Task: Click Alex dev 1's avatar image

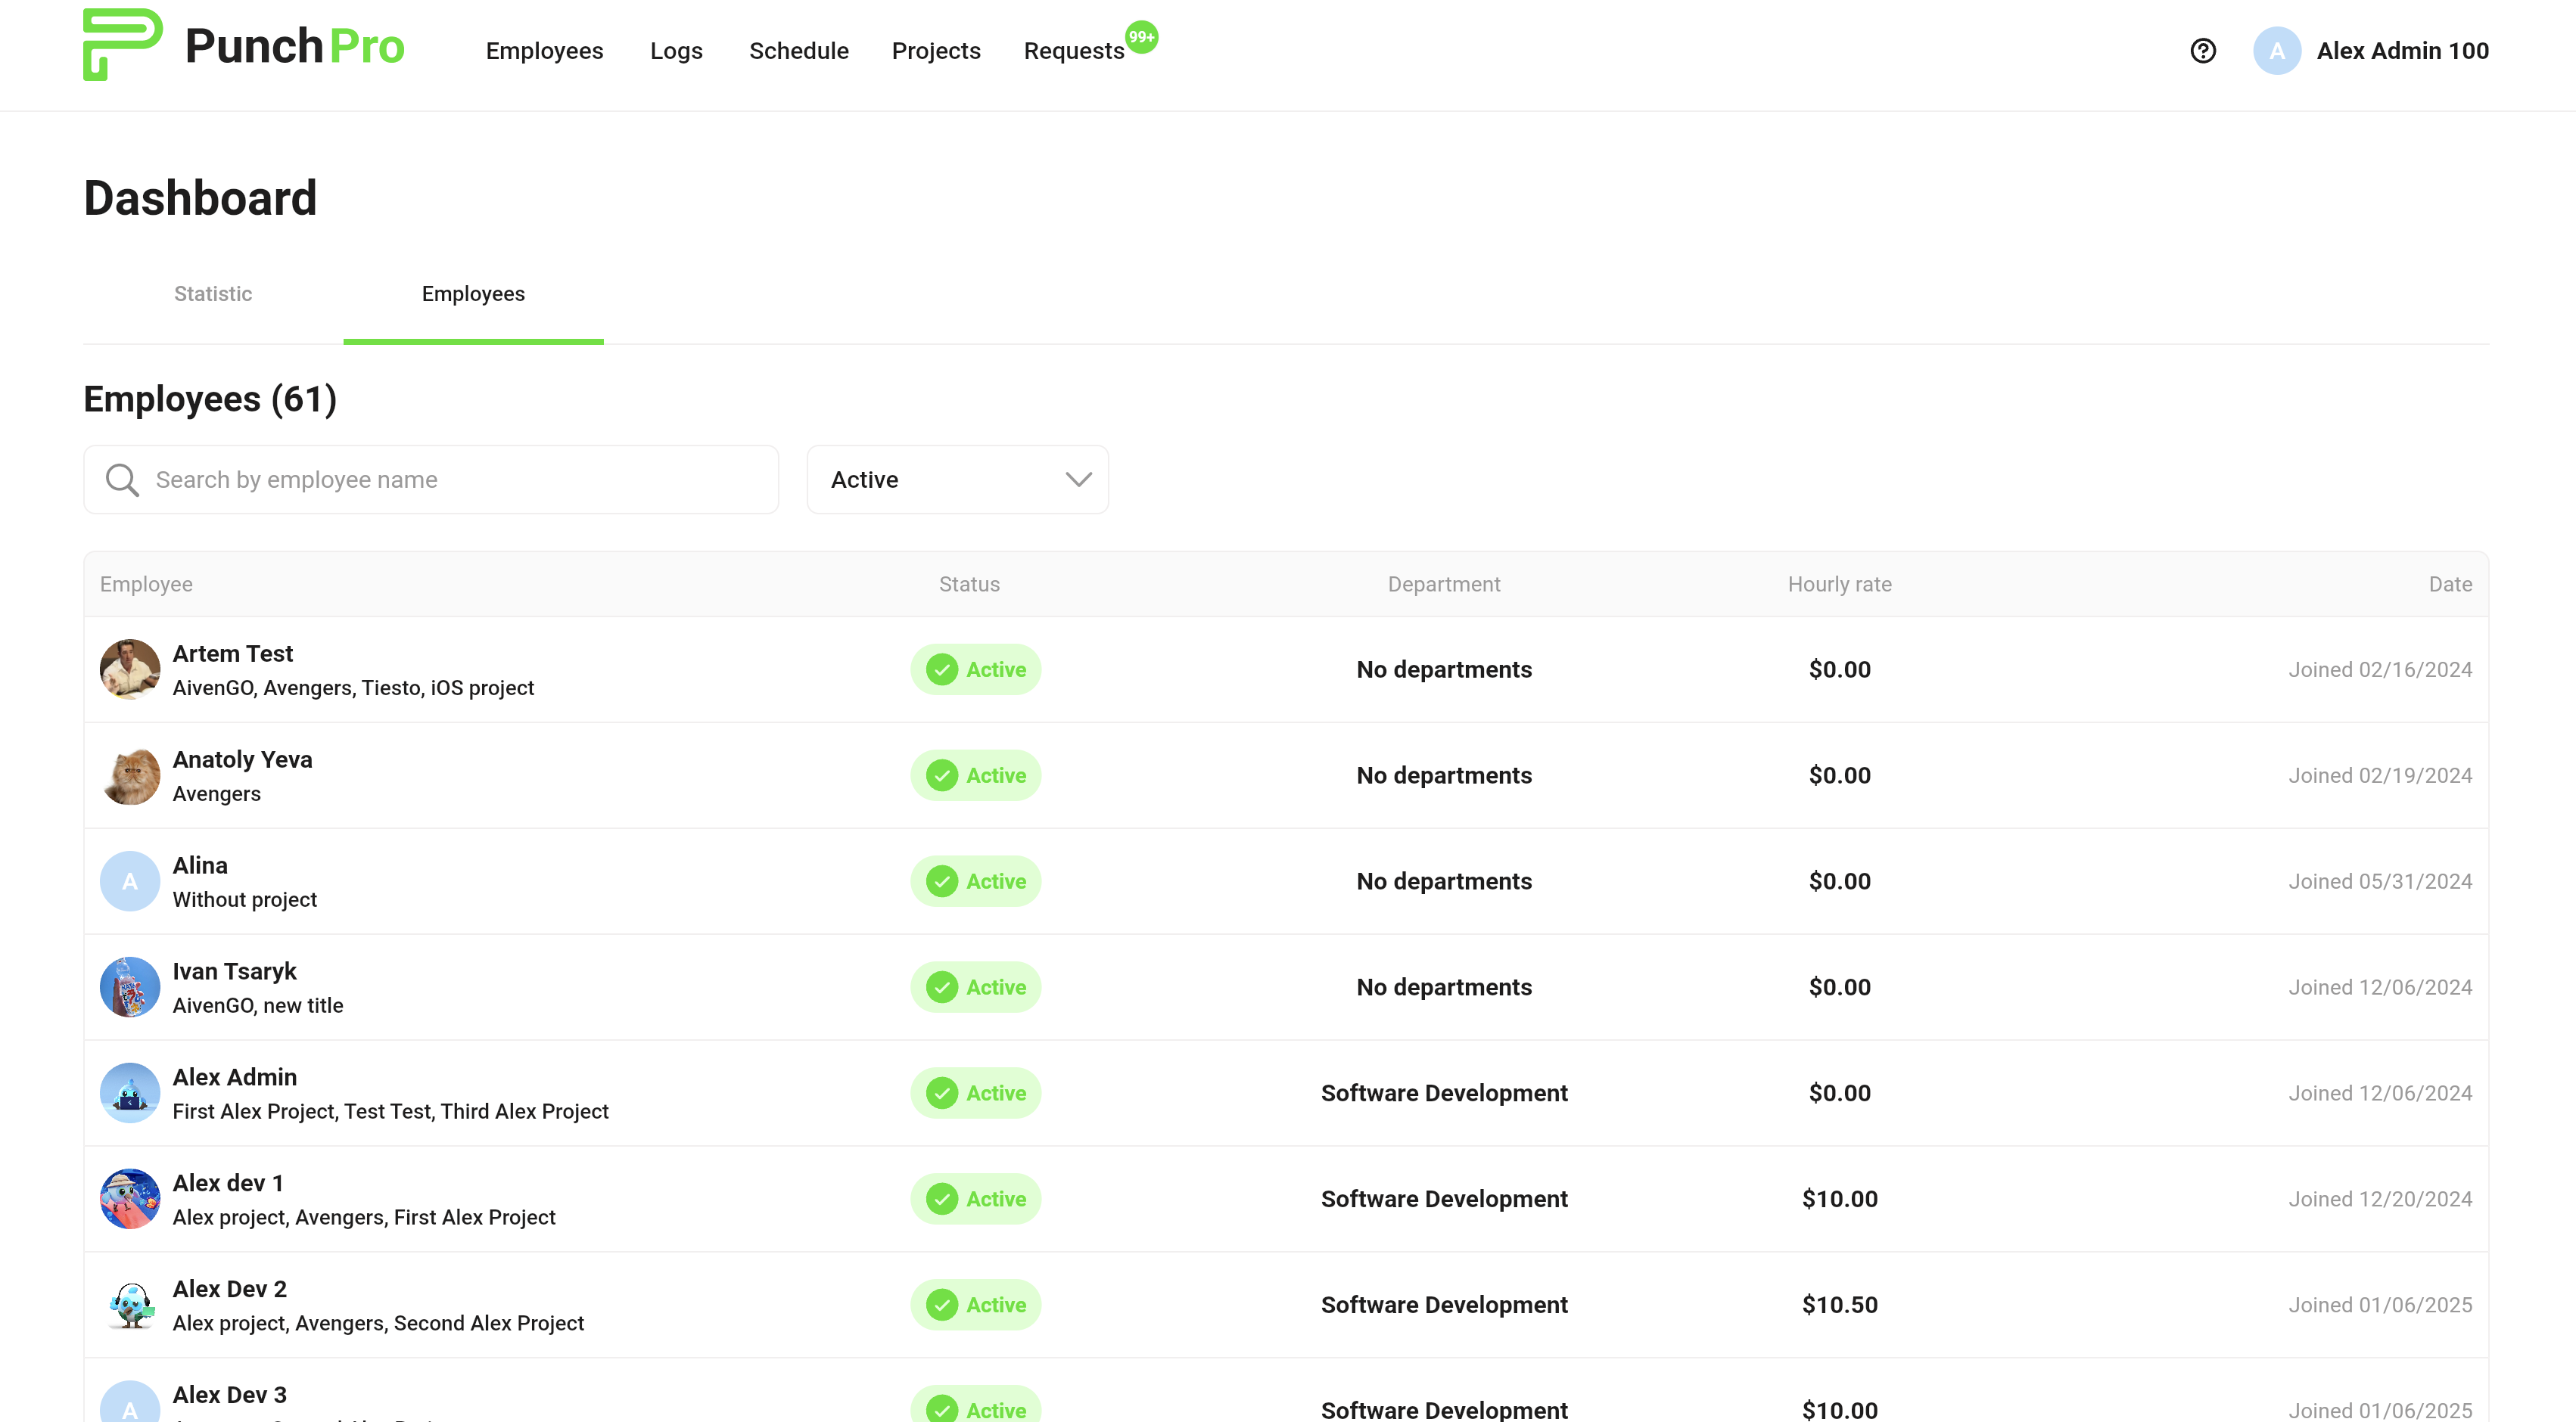Action: [x=130, y=1198]
